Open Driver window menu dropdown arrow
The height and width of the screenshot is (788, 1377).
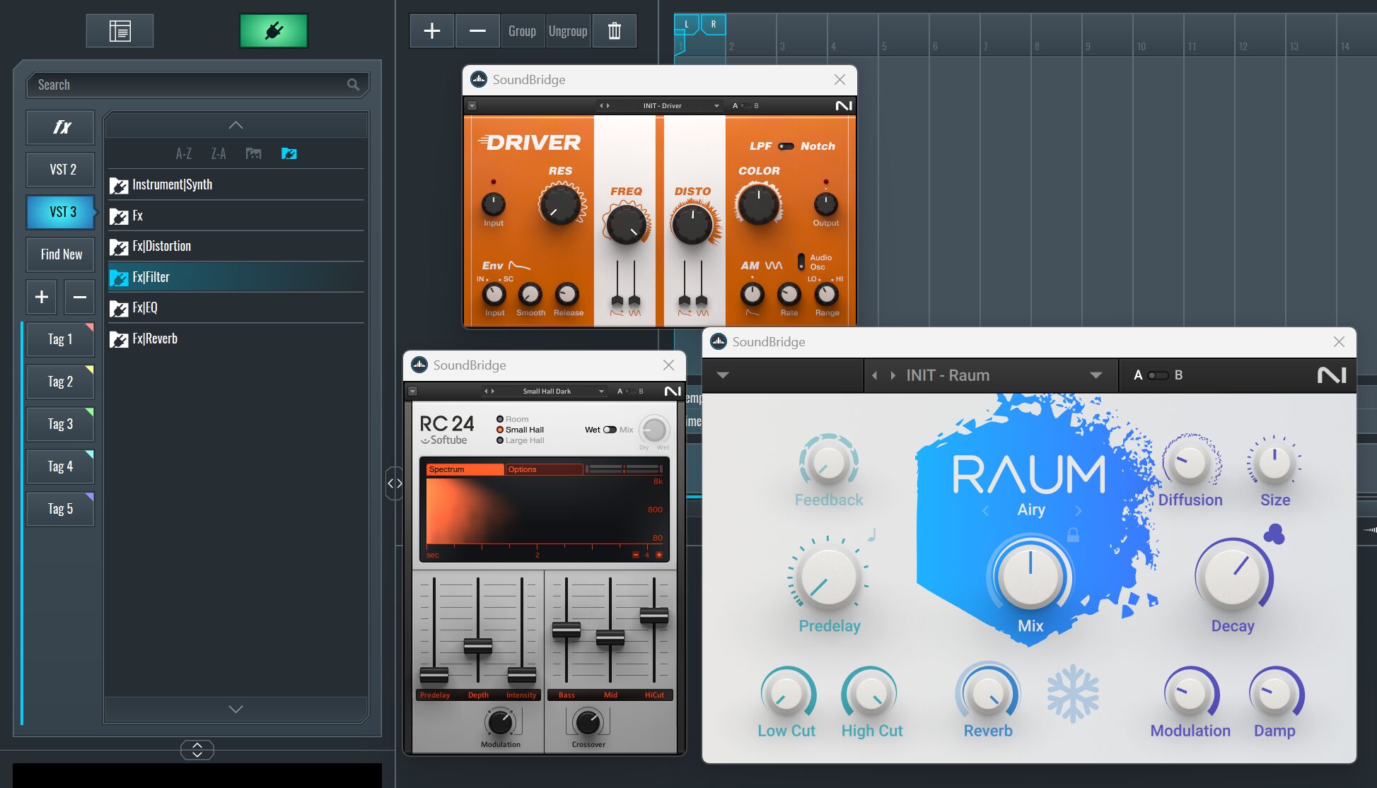click(472, 106)
